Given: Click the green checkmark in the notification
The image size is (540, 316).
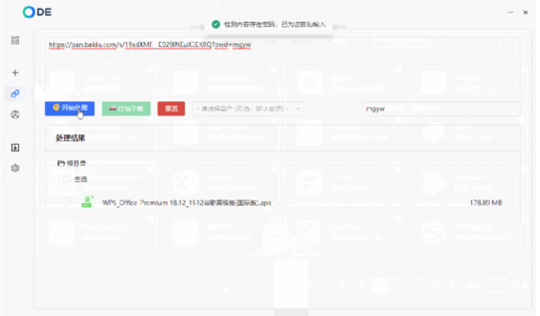Looking at the screenshot, I should (x=216, y=25).
